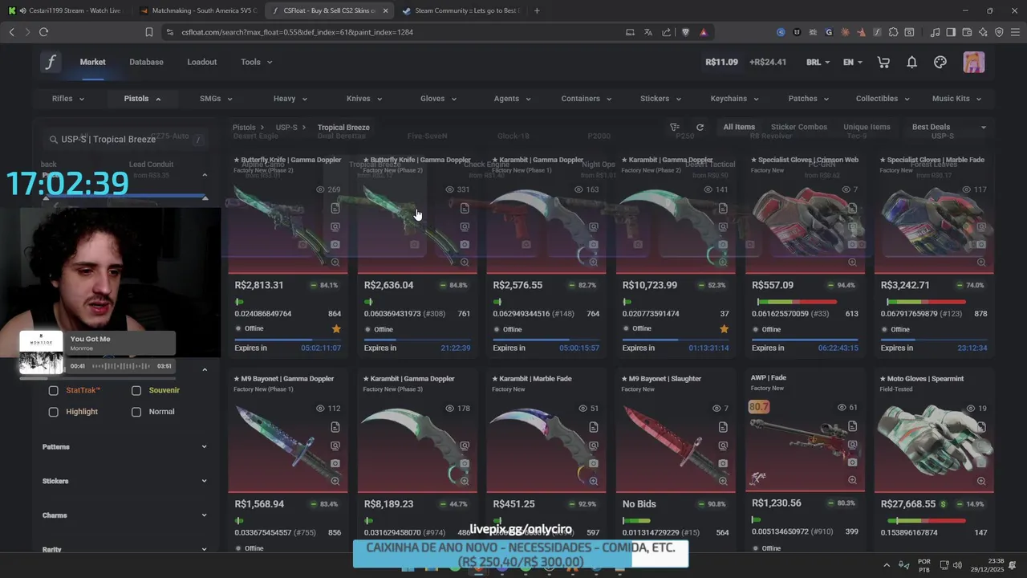Open the Best Deals sort dropdown

tap(949, 127)
